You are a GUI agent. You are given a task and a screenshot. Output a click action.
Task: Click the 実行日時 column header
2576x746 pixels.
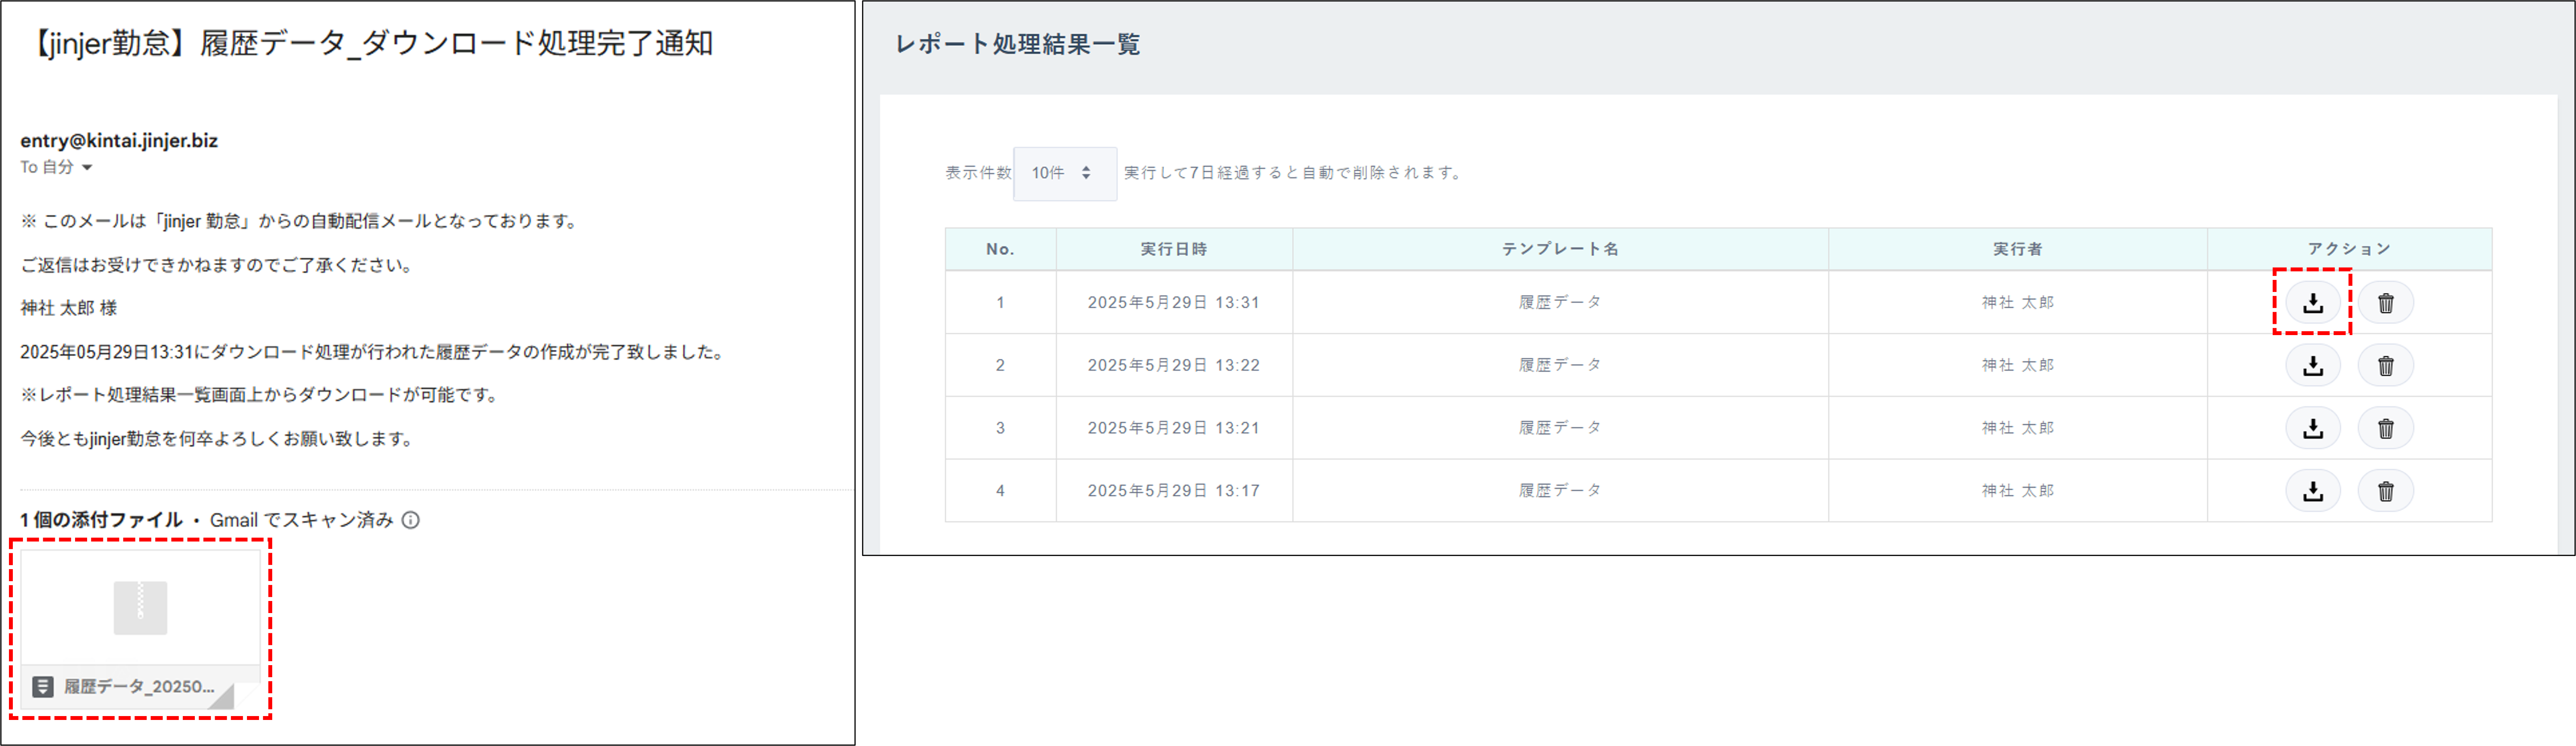1174,249
